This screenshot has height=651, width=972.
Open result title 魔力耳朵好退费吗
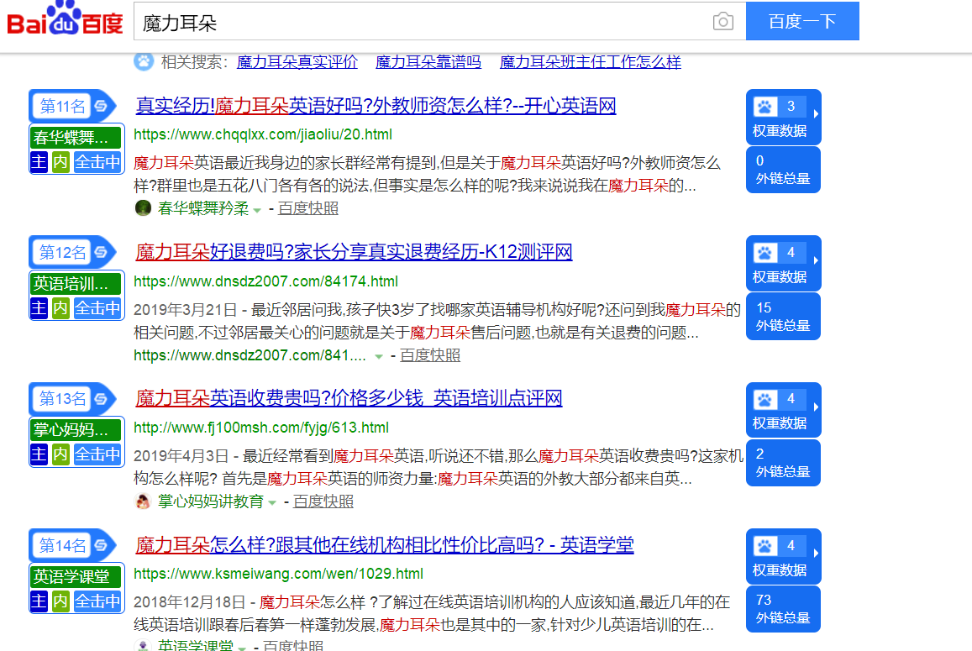point(354,252)
